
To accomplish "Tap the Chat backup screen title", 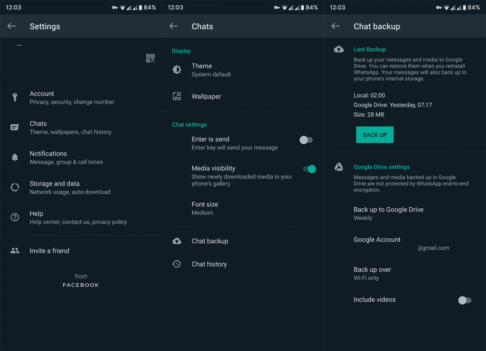I will point(377,27).
